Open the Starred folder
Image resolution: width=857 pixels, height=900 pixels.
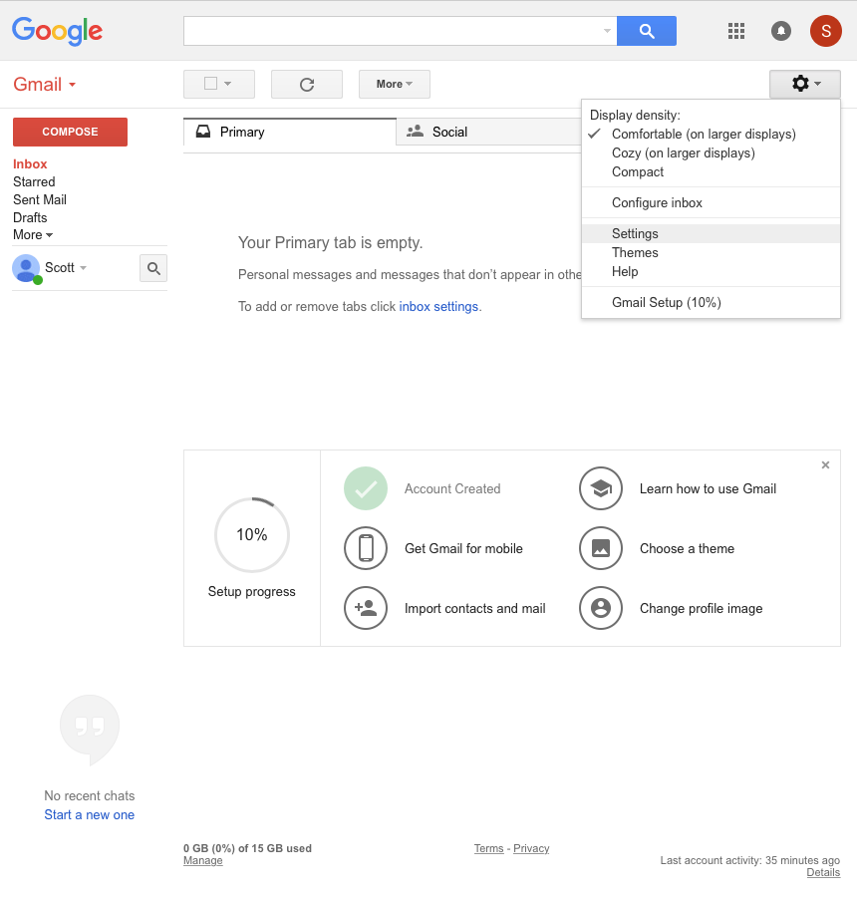34,182
